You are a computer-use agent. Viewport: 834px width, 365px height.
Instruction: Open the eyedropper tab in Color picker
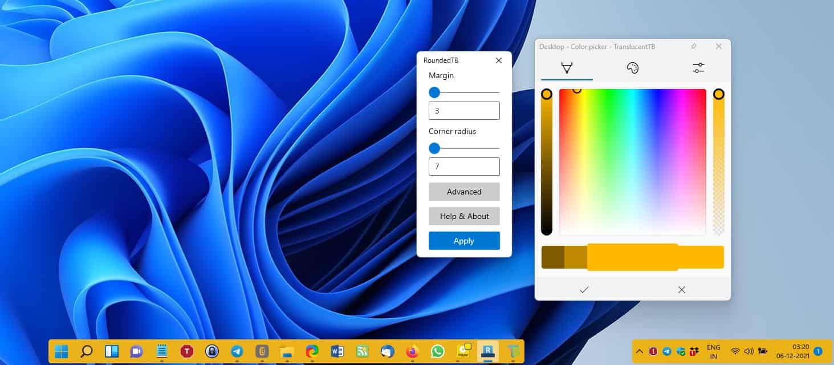click(567, 68)
